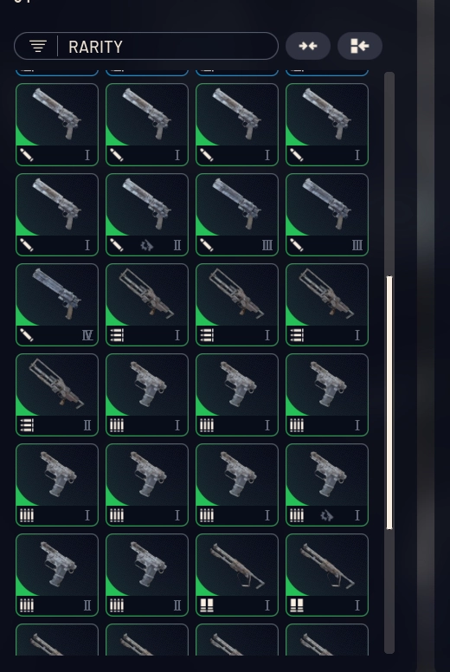Click the sort lines icon beside RARITY

coord(38,46)
